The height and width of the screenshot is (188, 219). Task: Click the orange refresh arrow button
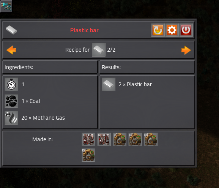pos(158,30)
